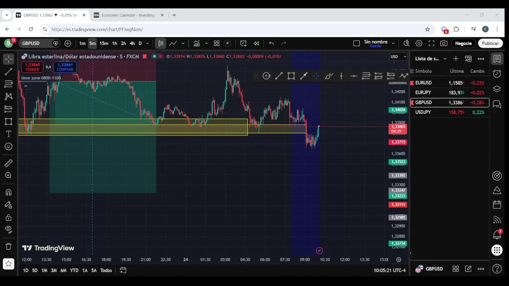Open the alerts clock icon in right sidebar
Screen dimensions: 509x286
[497, 73]
